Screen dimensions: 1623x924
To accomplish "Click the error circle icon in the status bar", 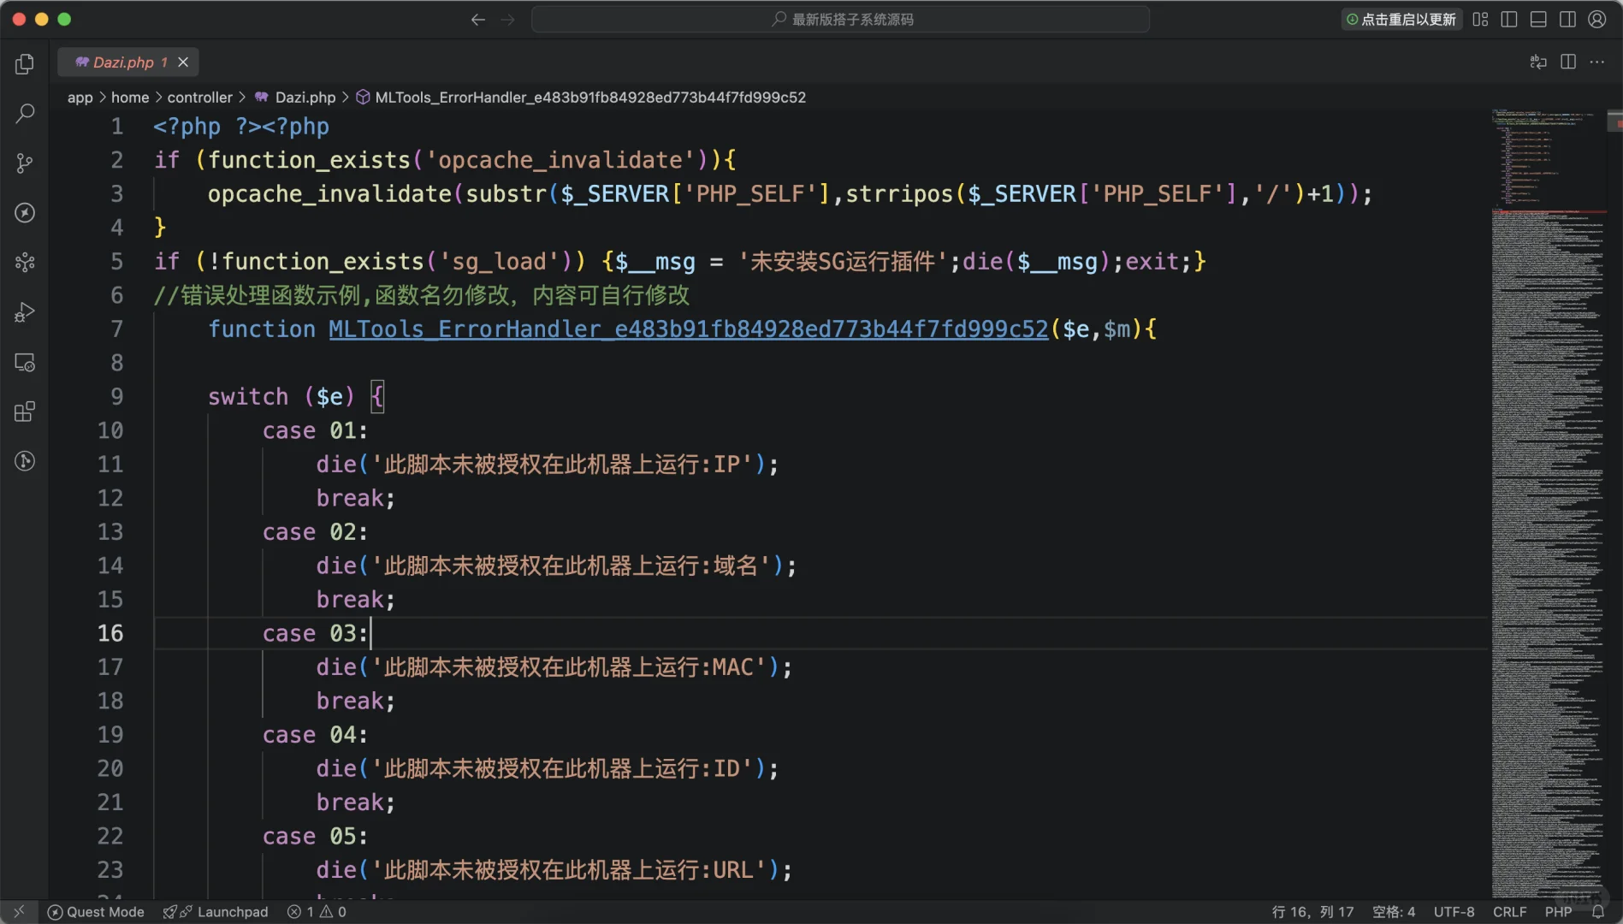I will (294, 912).
